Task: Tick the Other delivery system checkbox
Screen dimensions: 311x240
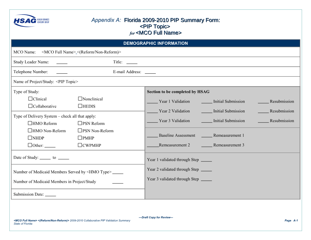Action: pos(30,145)
